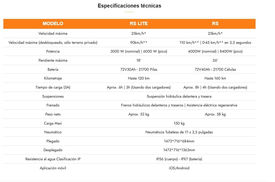Viewport: 275px width, 182px height.
Task: Click the RS column header
Action: pyautogui.click(x=215, y=24)
